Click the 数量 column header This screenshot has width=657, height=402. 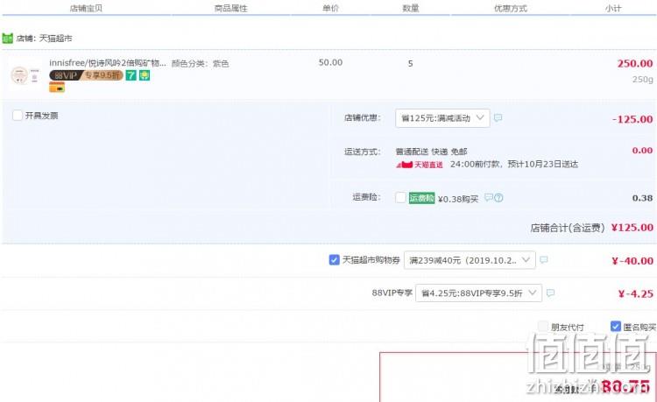click(x=411, y=8)
